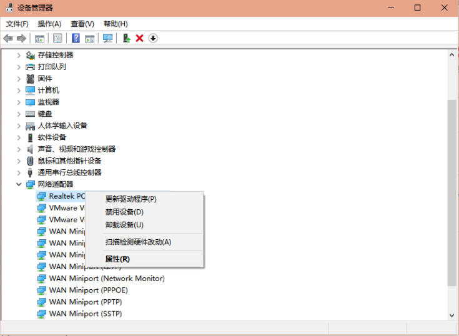The image size is (459, 336).
Task: Select the 计算机 category label
Action: tap(48, 91)
